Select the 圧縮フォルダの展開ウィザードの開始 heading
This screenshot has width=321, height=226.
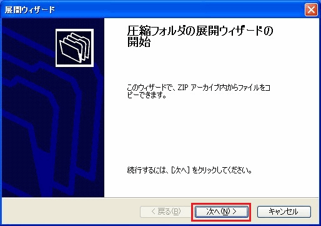pyautogui.click(x=200, y=36)
